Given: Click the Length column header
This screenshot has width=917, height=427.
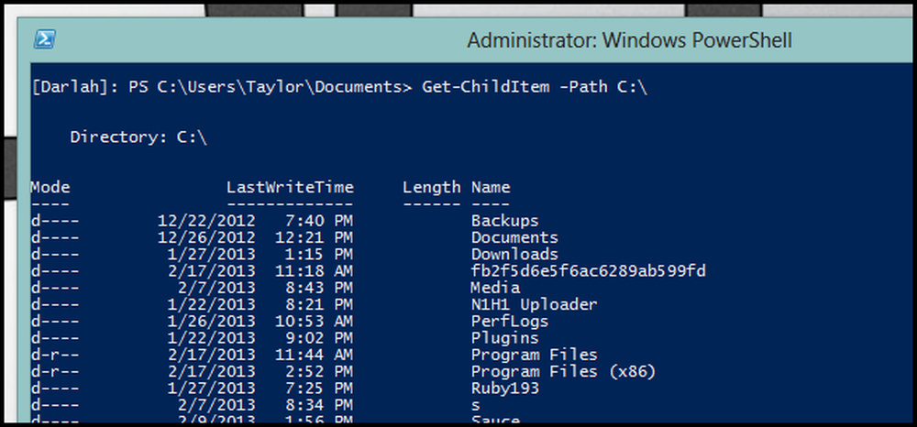Looking at the screenshot, I should point(432,188).
